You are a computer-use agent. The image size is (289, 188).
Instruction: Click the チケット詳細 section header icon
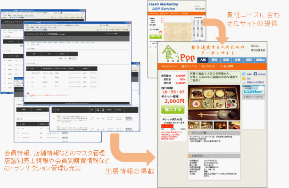(190, 133)
